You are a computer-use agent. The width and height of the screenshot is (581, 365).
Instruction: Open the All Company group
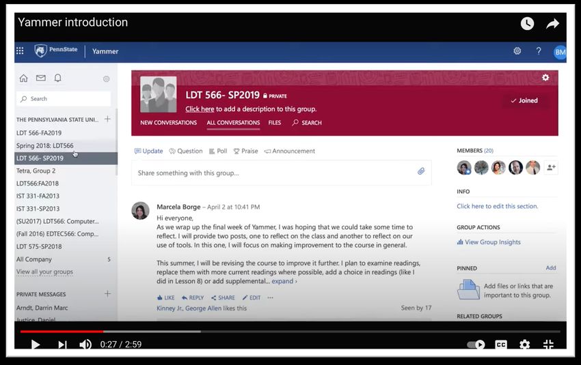click(34, 259)
